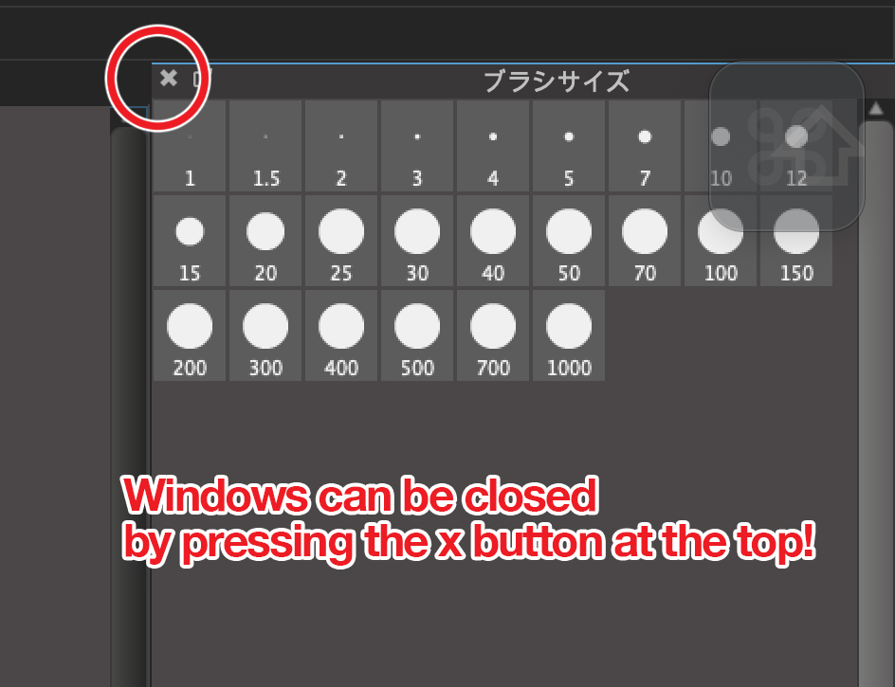Select brush size 15 preset
This screenshot has height=687, width=895.
[190, 241]
